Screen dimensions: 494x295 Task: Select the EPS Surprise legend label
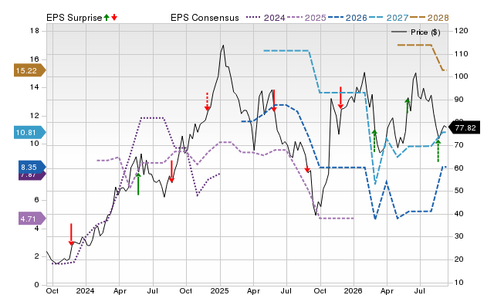[74, 18]
